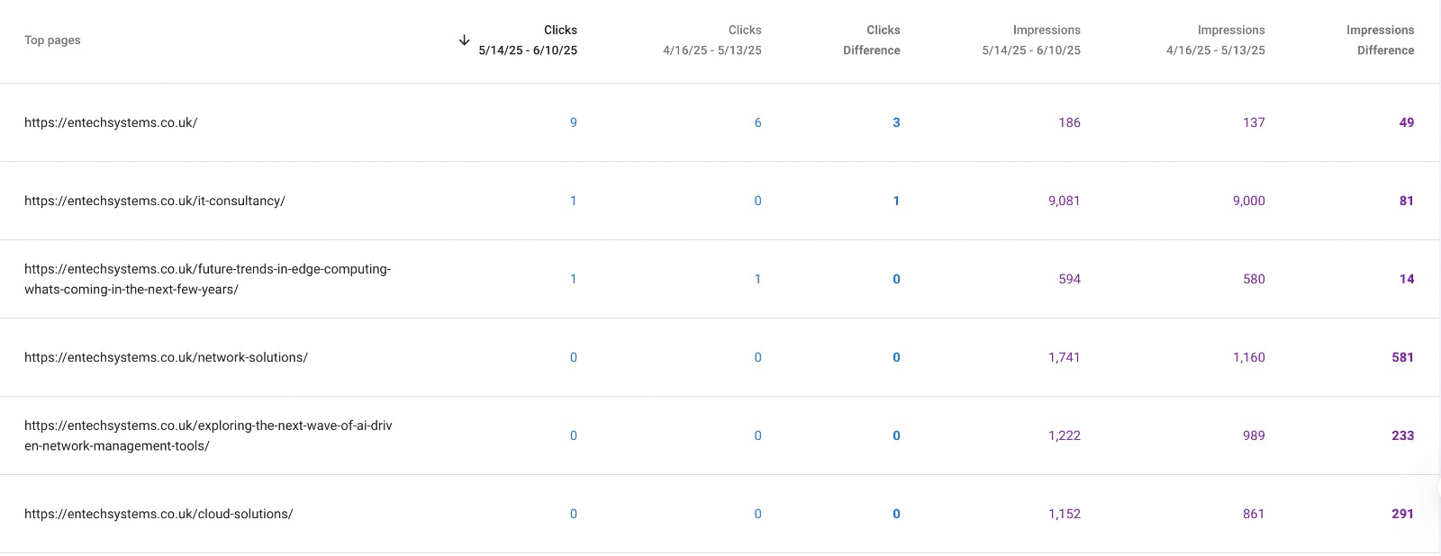This screenshot has height=556, width=1441.
Task: Click the descending sort arrow icon
Action: tap(464, 40)
